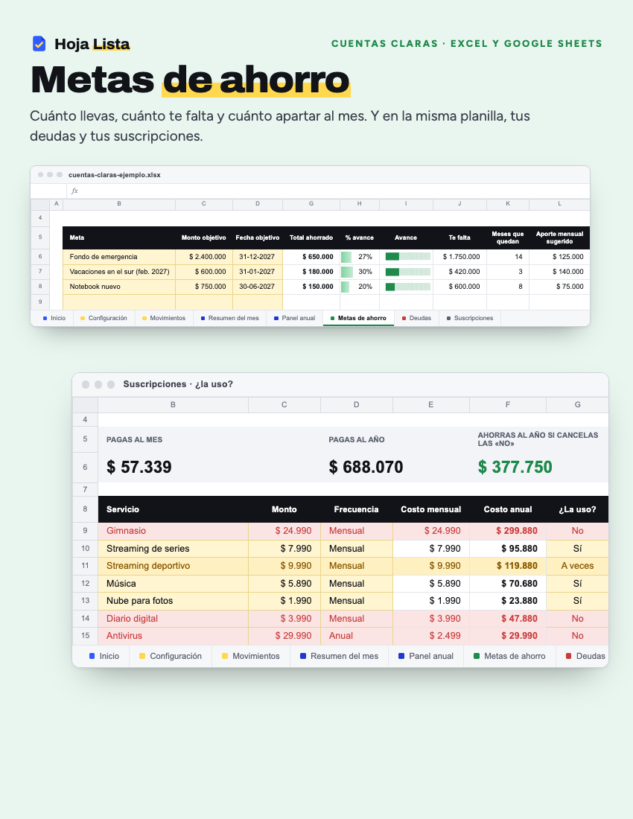The height and width of the screenshot is (819, 633).
Task: Click the '$ 140.000' aporte mensual cell
Action: coord(559,272)
